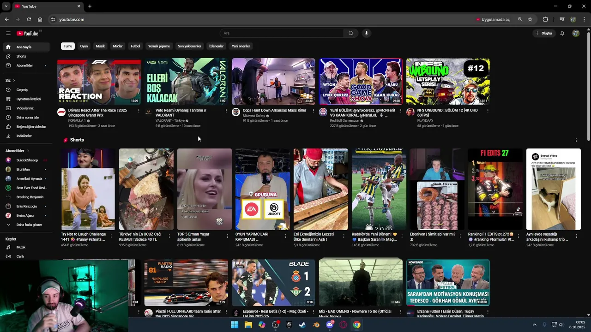Play NFS Unbound Bölüm 12 thumbnail
Image resolution: width=591 pixels, height=332 pixels.
(x=448, y=82)
